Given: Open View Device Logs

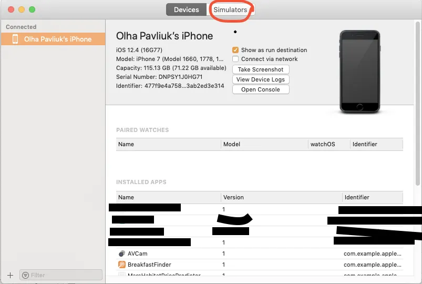Looking at the screenshot, I should tap(261, 79).
